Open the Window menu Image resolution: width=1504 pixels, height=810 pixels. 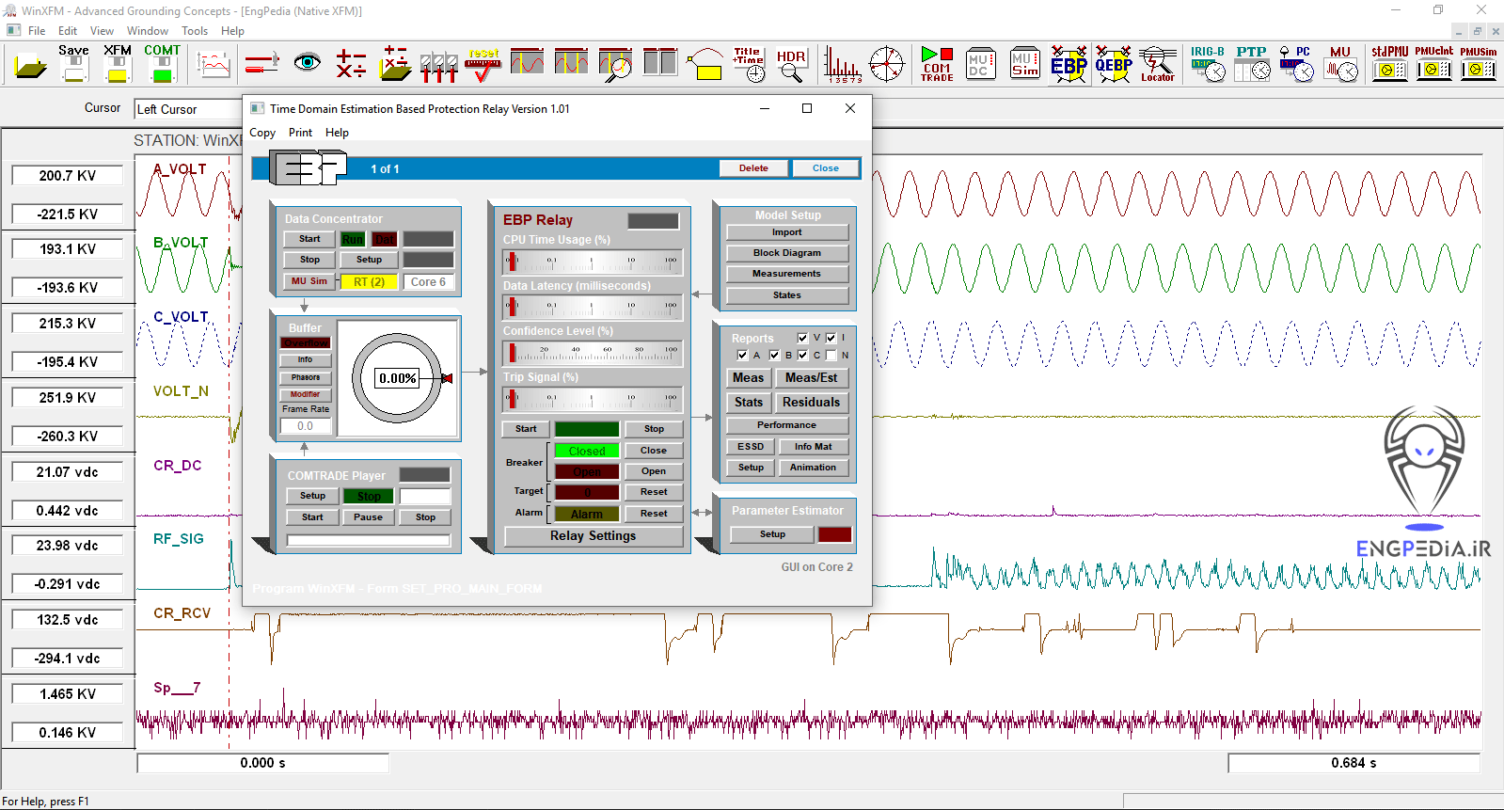coord(148,31)
